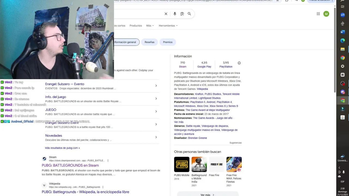Select the Premios chip
Image resolution: width=349 pixels, height=196 pixels.
pos(168,42)
